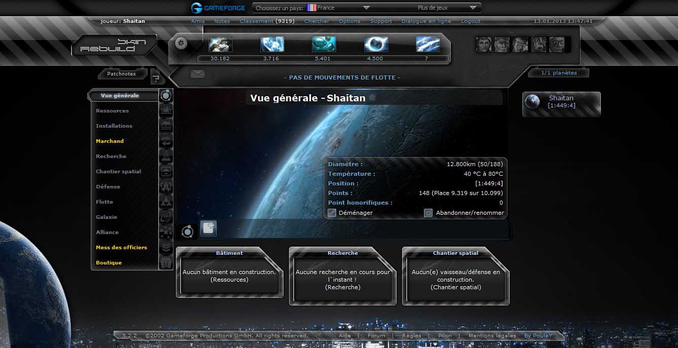Click Chercher in the top bar
678x348 pixels.
(317, 21)
